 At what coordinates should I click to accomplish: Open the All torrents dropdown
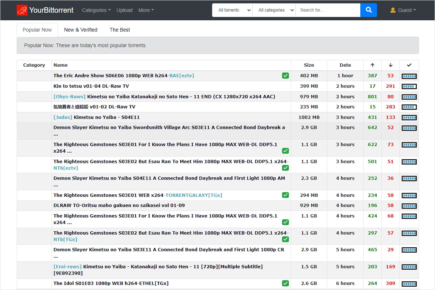click(232, 10)
